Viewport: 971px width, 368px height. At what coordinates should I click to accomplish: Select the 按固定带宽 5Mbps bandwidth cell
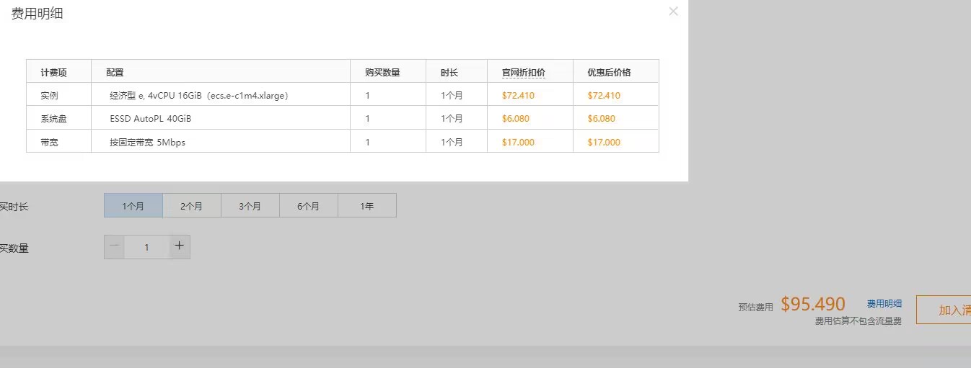(x=147, y=143)
